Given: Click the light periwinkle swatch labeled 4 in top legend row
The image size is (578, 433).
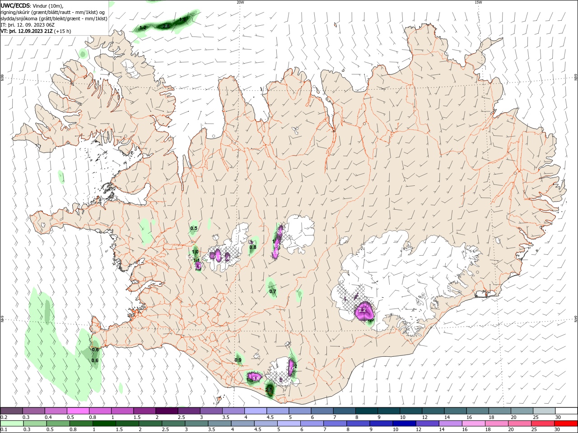Looking at the screenshot, I should pyautogui.click(x=256, y=411).
